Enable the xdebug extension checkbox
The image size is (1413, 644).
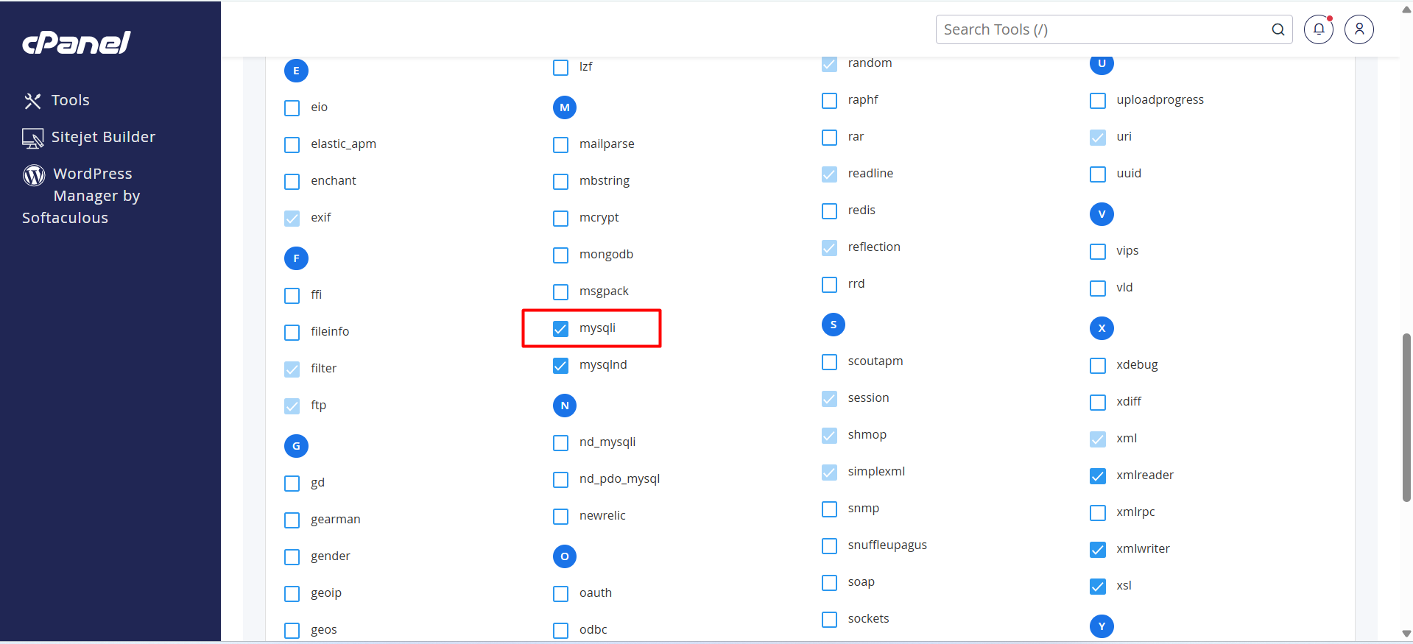(1098, 365)
